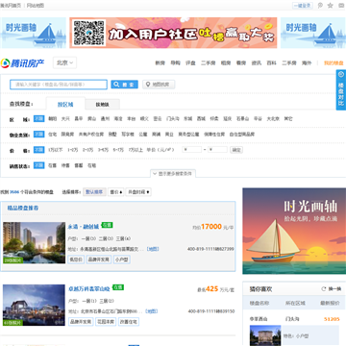The width and height of the screenshot is (346, 346).
Task: Click the Tencent Real Estate logo
Action: (22, 63)
